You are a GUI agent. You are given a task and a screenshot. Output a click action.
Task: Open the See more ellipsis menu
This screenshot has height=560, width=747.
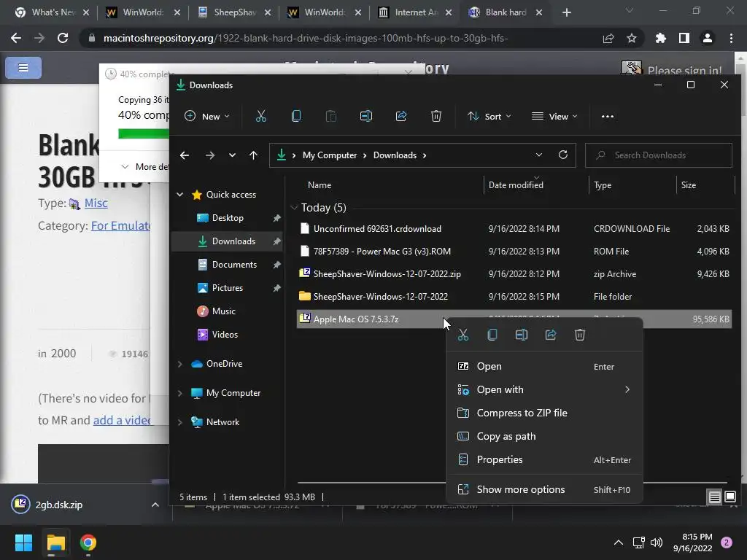(x=608, y=116)
